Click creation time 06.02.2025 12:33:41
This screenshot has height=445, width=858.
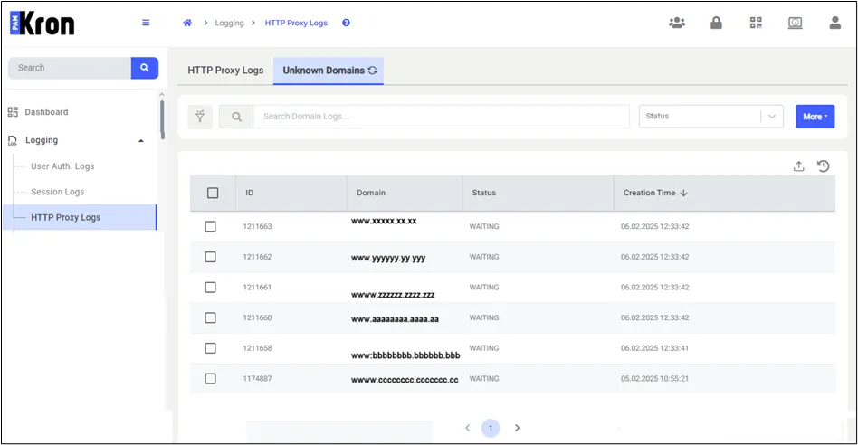tap(654, 348)
